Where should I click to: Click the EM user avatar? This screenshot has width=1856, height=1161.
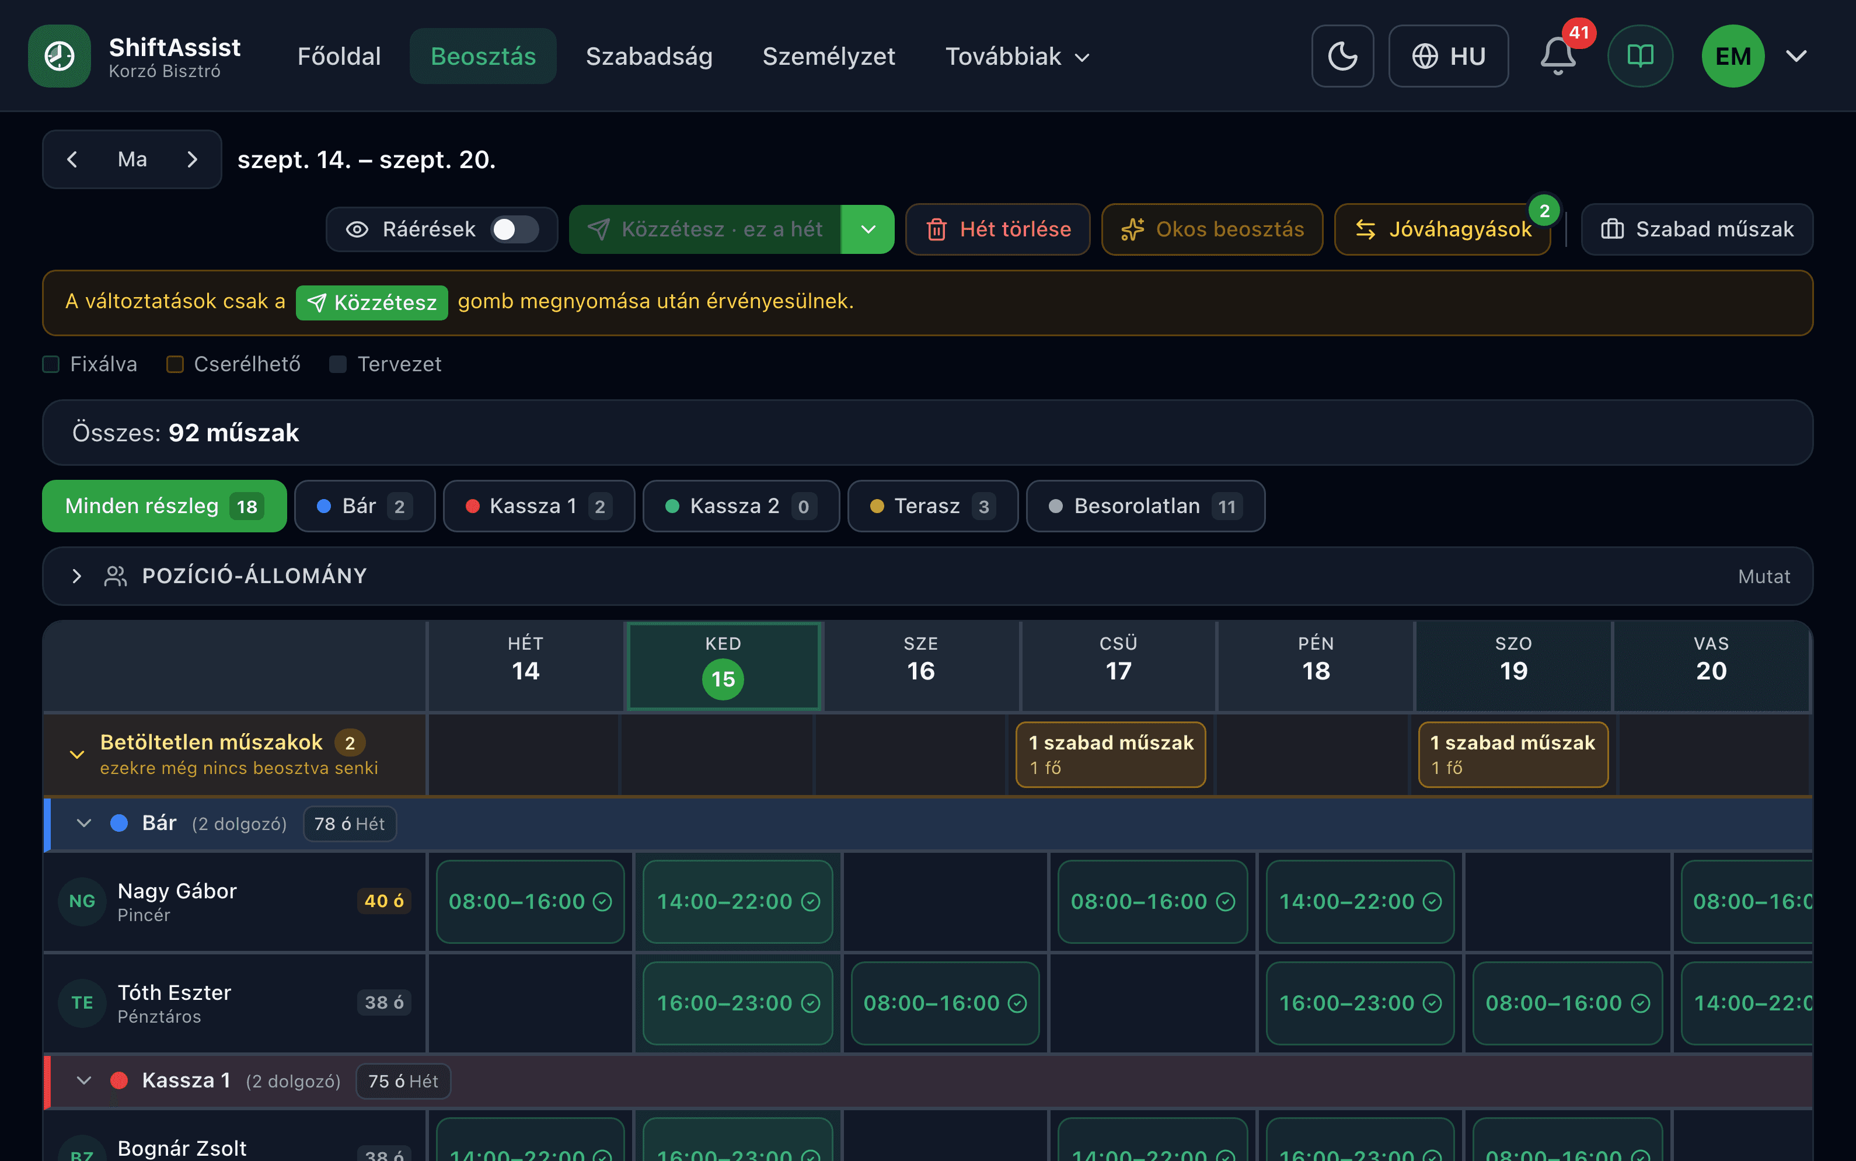(x=1733, y=56)
